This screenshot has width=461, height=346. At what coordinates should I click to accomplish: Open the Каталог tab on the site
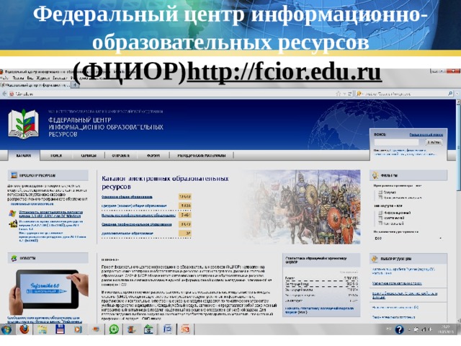[x=24, y=156]
